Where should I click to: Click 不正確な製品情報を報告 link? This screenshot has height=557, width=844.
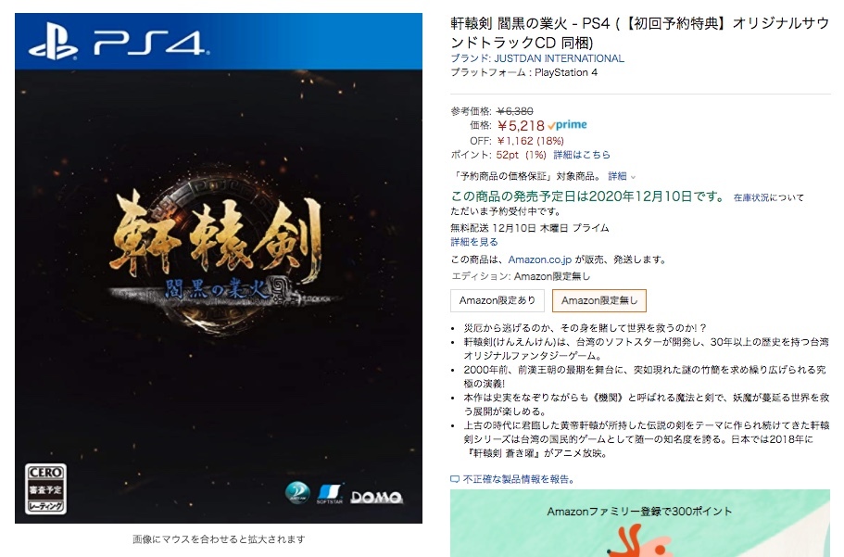click(x=518, y=479)
